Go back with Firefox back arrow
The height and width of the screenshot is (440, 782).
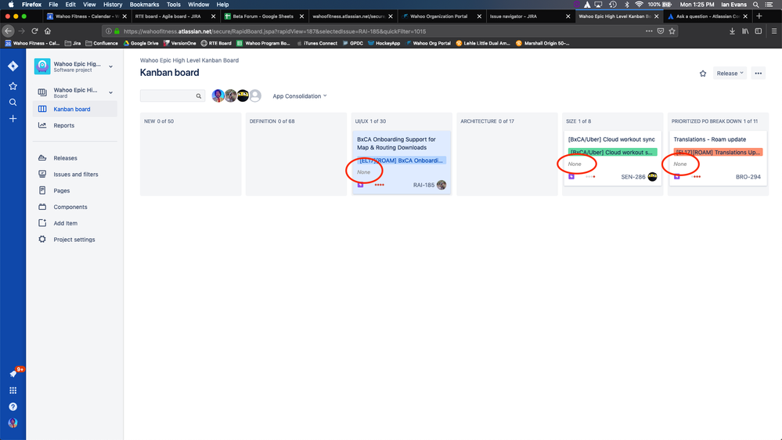[x=9, y=31]
